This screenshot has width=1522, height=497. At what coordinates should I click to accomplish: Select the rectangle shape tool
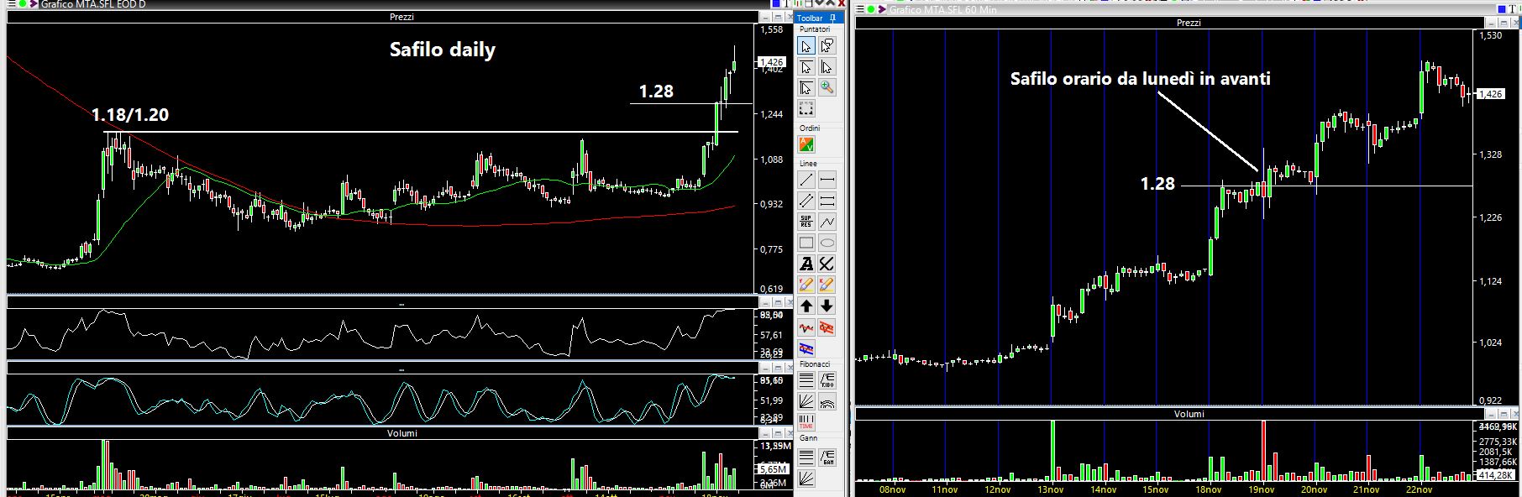(806, 243)
